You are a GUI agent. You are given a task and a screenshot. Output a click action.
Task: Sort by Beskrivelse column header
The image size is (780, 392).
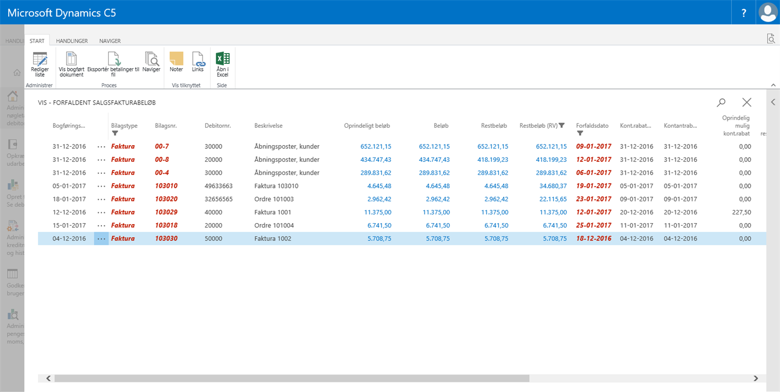pos(268,126)
